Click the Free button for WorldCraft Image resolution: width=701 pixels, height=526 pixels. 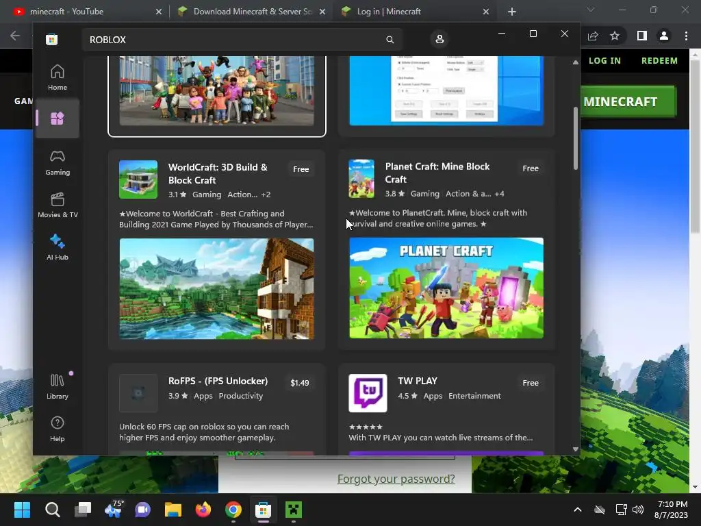pos(301,169)
